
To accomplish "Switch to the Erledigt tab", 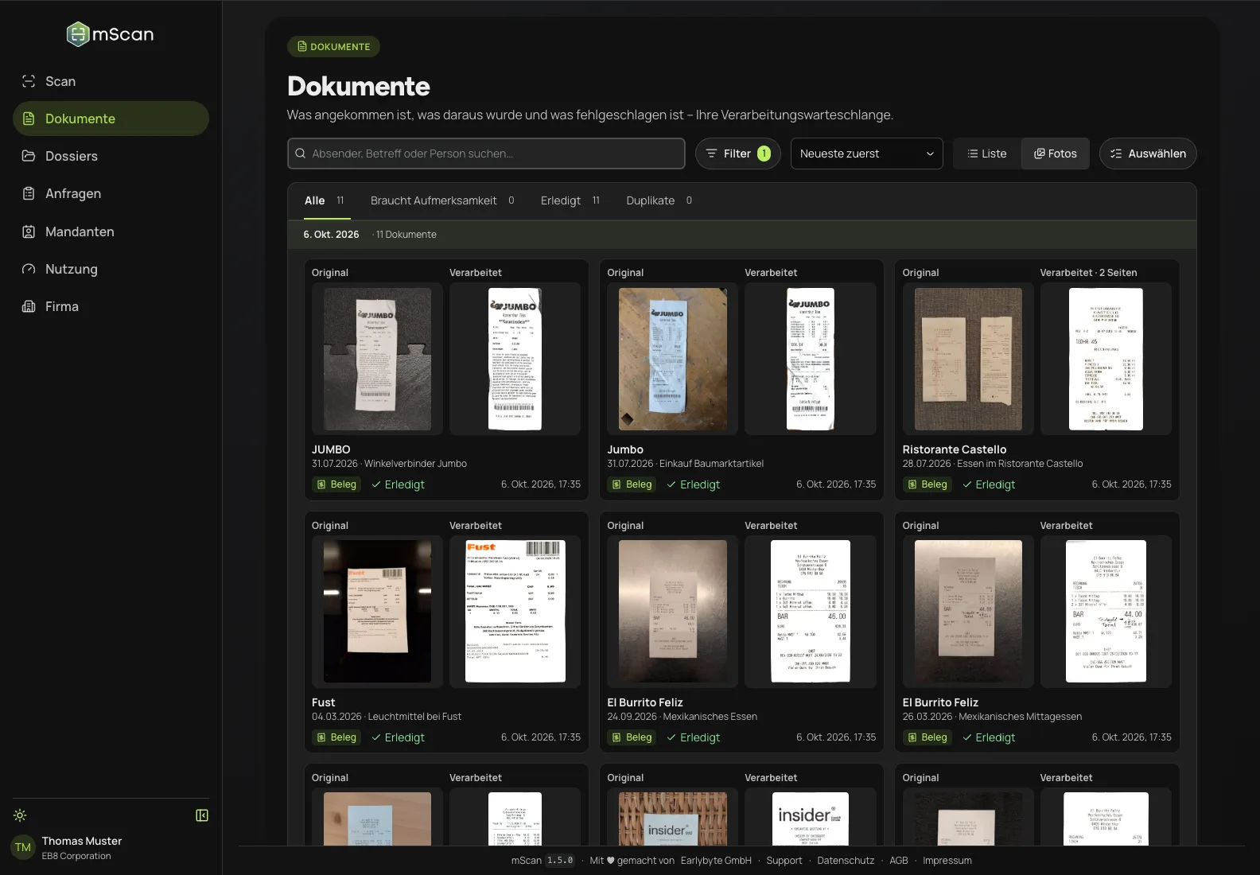I will tap(570, 200).
